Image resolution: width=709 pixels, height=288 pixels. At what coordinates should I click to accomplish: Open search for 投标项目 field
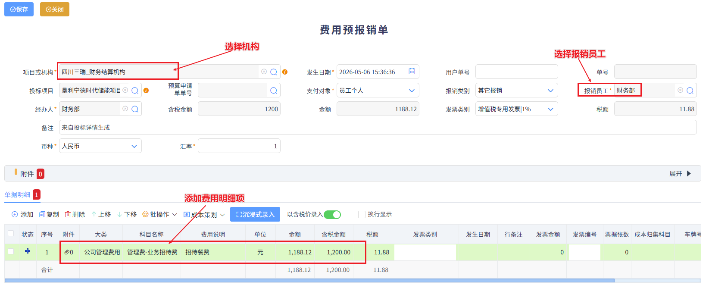click(135, 91)
